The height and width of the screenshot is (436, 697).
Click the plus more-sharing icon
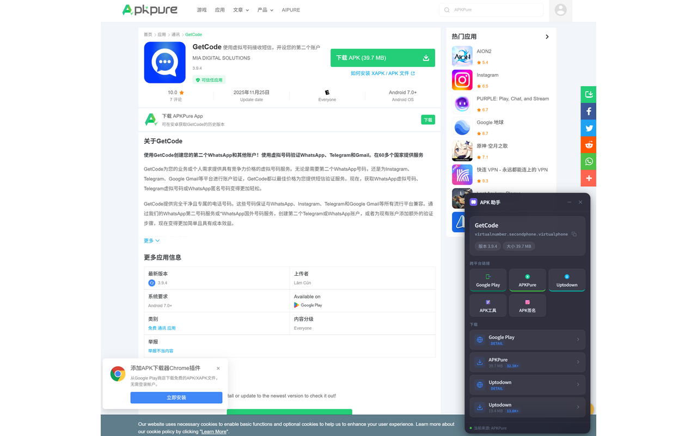[589, 178]
